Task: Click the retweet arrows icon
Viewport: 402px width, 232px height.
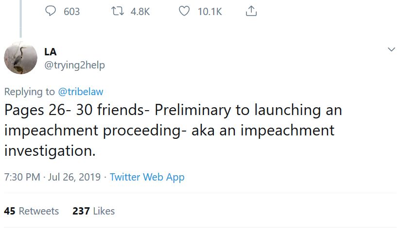Action: (118, 11)
